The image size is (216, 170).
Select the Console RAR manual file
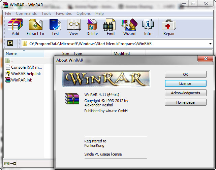[24, 67]
